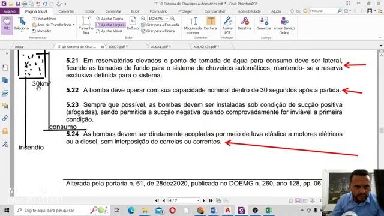Click Tamanho Real actual size
Viewport: 384px width, 216px height.
click(86, 25)
